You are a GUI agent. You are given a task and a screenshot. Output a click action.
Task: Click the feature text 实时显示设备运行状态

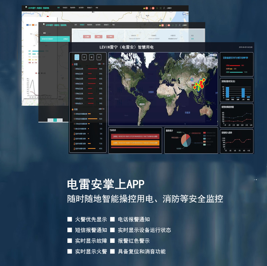[x=145, y=230]
